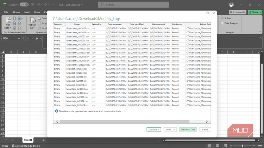264x148 pixels.
Task: Open the Queries & Connections pane icon
Action: [x=39, y=18]
